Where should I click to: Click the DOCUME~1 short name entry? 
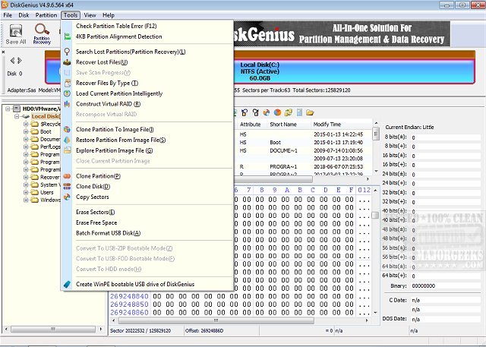[x=283, y=150]
